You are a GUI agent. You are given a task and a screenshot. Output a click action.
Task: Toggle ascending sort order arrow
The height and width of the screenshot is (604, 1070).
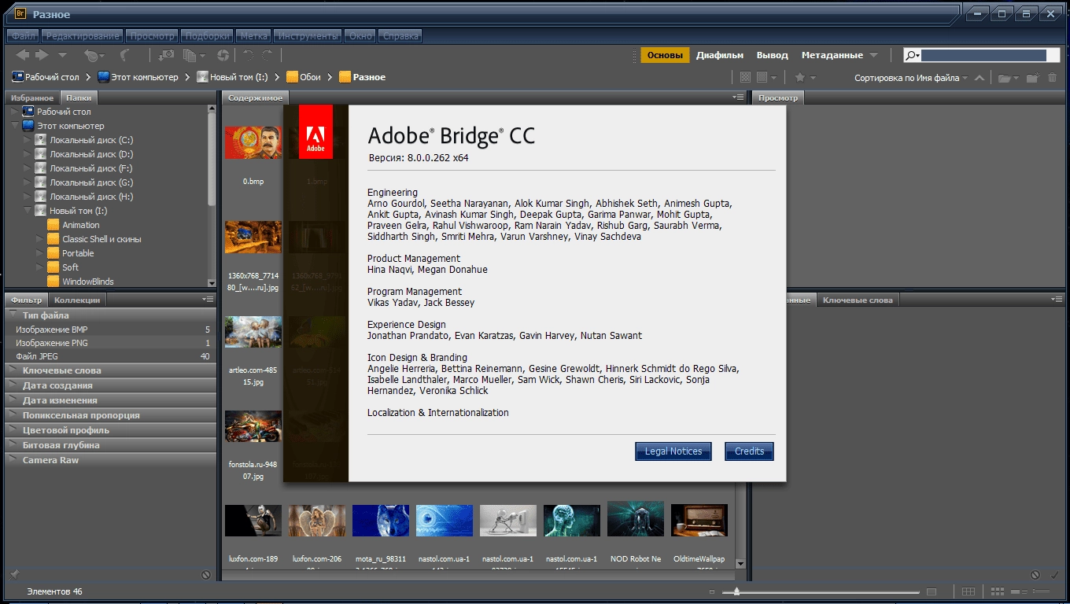980,77
